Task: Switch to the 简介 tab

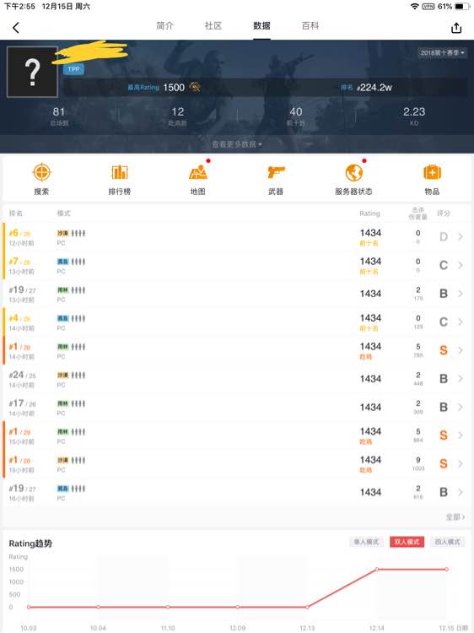Action: [164, 26]
